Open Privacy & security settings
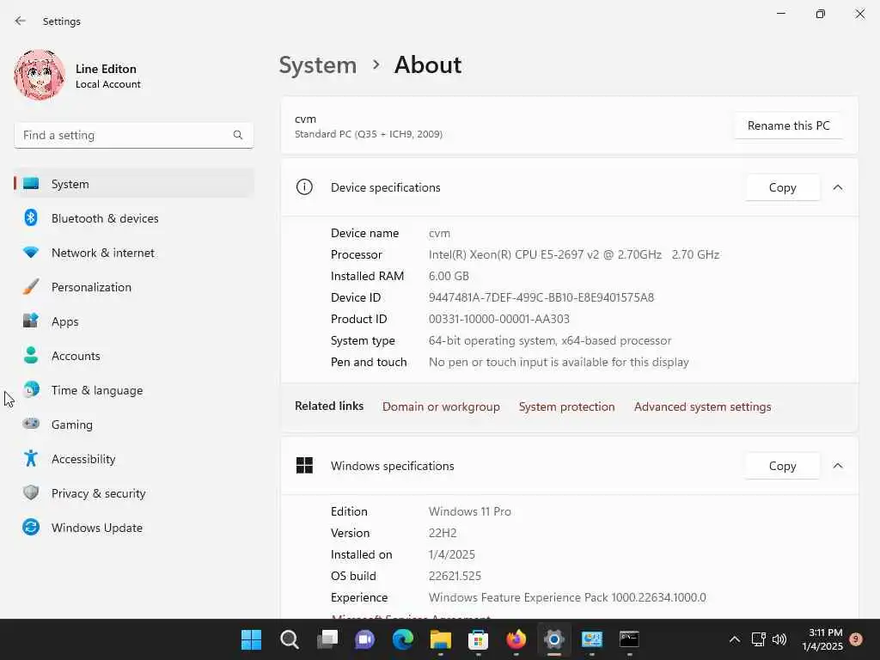The height and width of the screenshot is (660, 880). (x=133, y=493)
